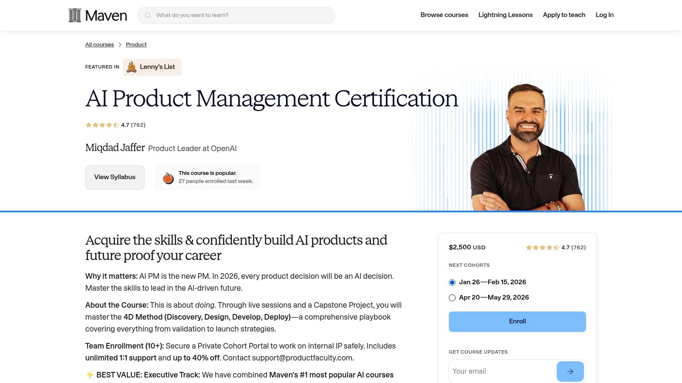Viewport: 682px width, 383px height.
Task: Open the Product category breadcrumb
Action: (x=136, y=44)
